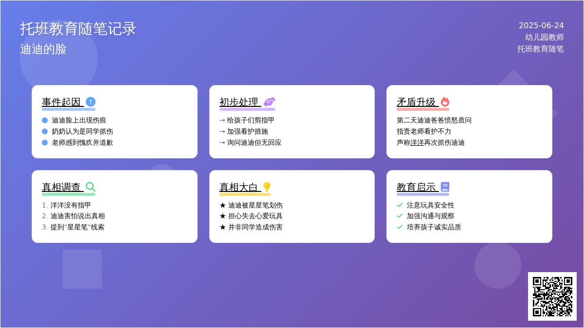Click the title 托班教育随笔记录
584x328 pixels.
pyautogui.click(x=78, y=29)
